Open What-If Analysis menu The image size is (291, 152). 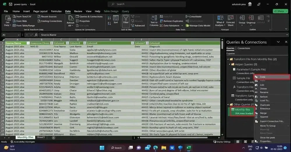(220, 21)
